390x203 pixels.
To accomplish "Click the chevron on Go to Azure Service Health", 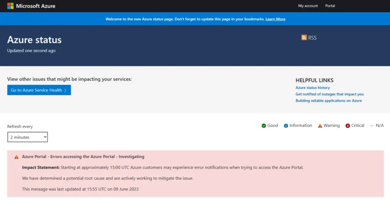I will click(x=66, y=90).
